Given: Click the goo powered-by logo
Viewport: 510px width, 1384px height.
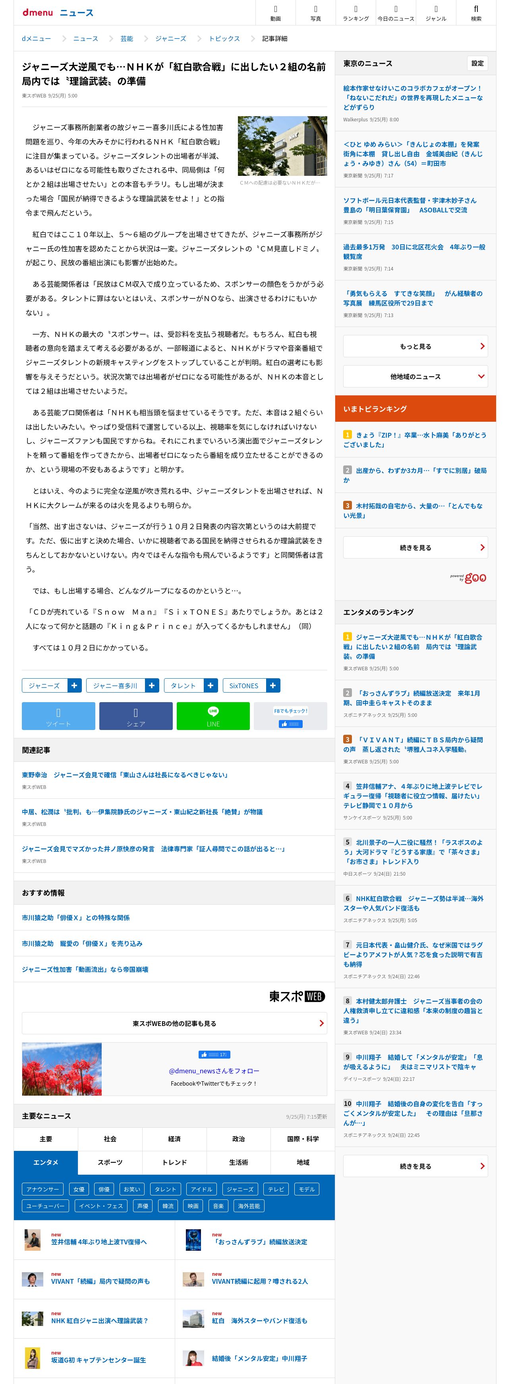Looking at the screenshot, I should [469, 578].
